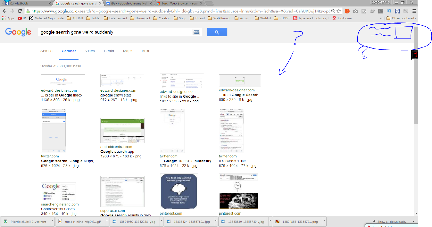
Task: Expand the Creation bookmark folder
Action: click(162, 18)
